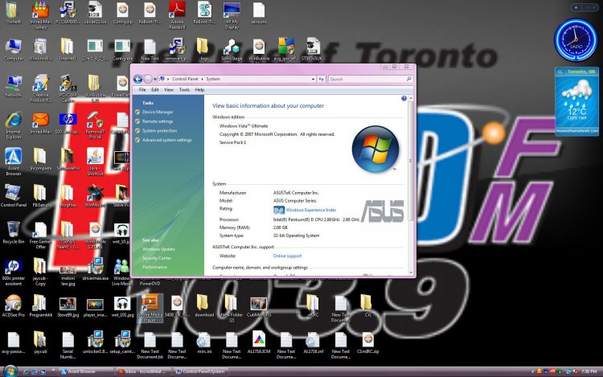This screenshot has height=377, width=603.
Task: Open System protection task link
Action: pos(159,131)
